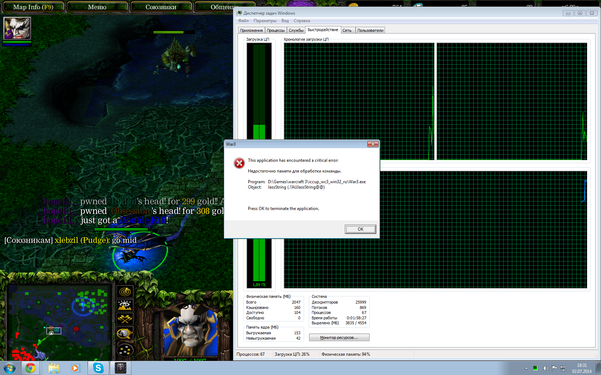This screenshot has height=375, width=601.
Task: Open the network tray icon
Action: (x=563, y=368)
